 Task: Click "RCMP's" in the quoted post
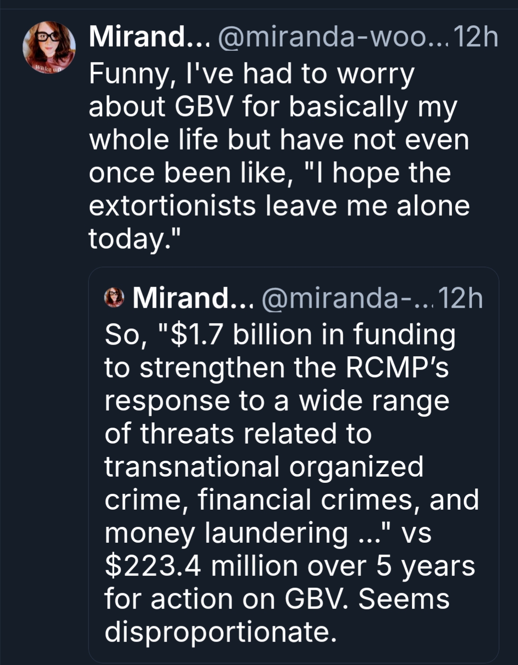coord(397,367)
